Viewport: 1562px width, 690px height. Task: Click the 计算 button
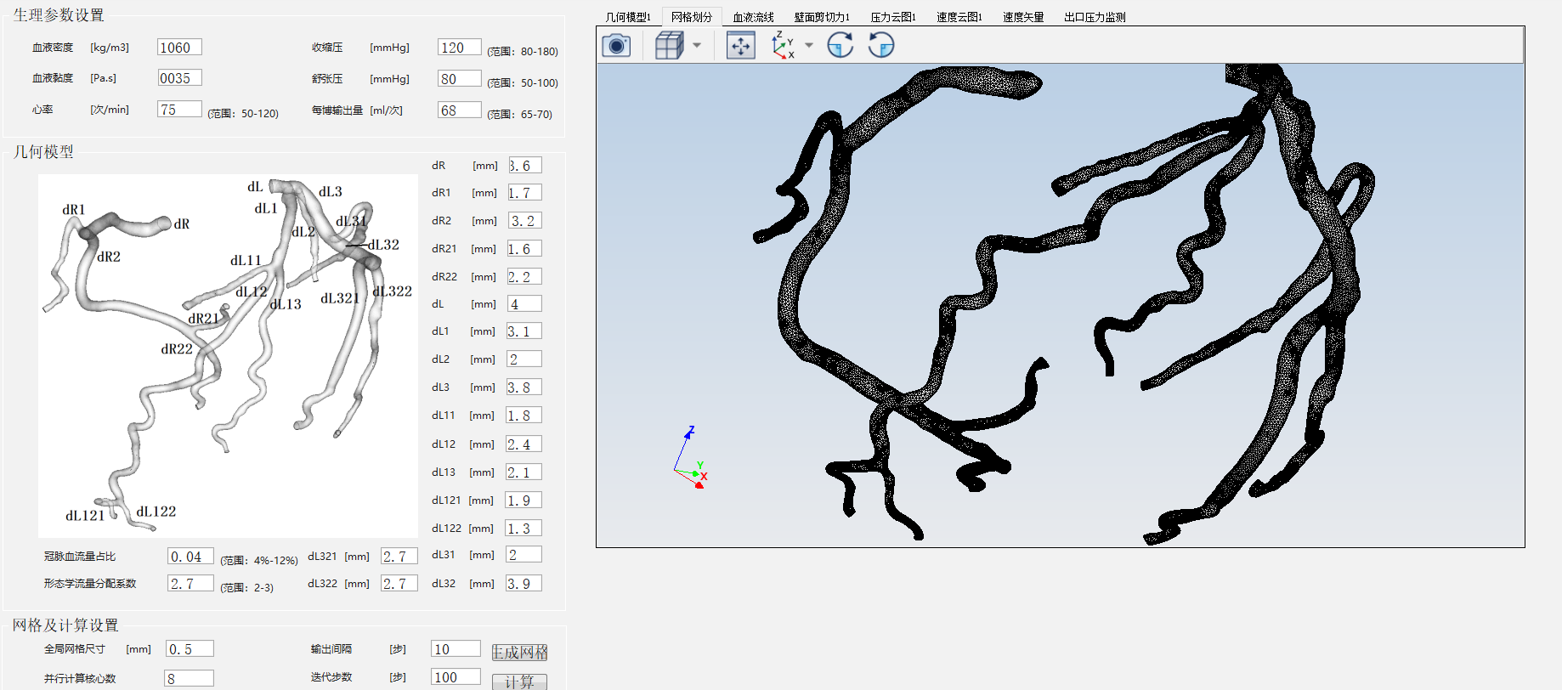click(x=520, y=682)
